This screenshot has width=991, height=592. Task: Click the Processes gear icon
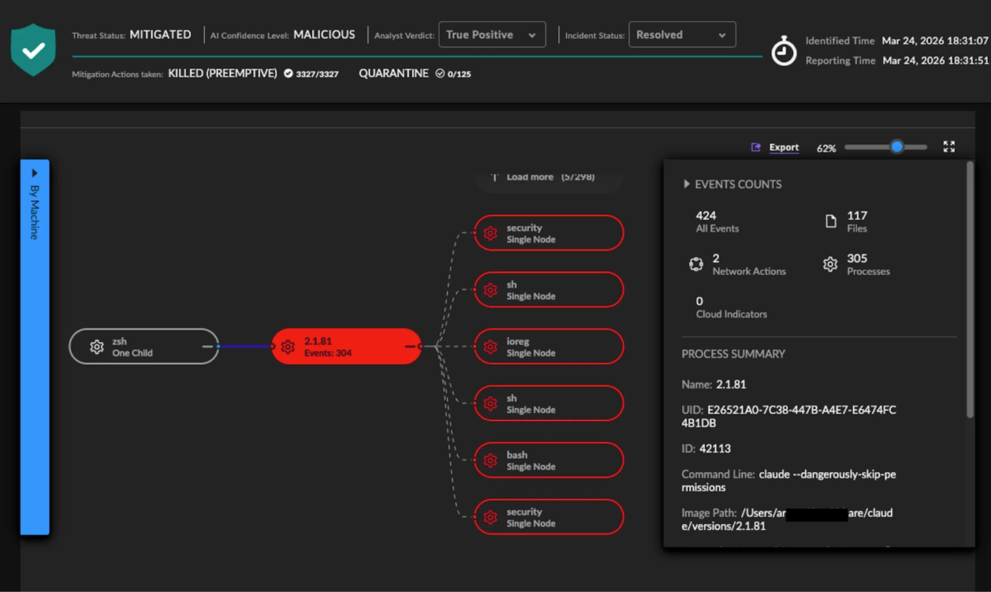click(830, 264)
